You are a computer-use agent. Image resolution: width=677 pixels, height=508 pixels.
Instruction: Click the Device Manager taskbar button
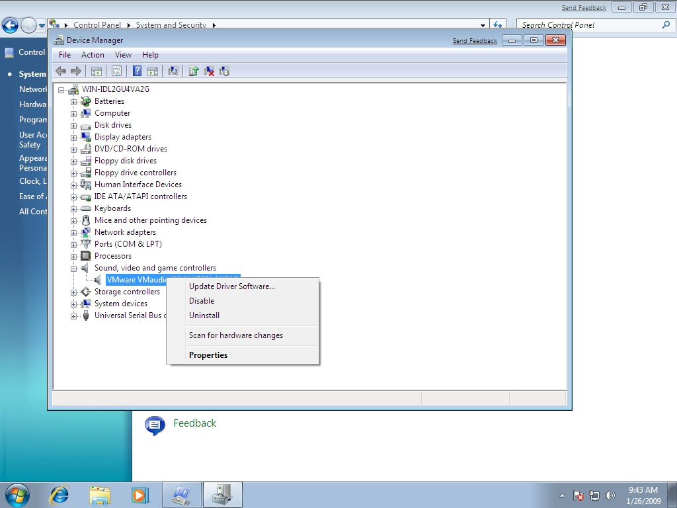[x=222, y=495]
